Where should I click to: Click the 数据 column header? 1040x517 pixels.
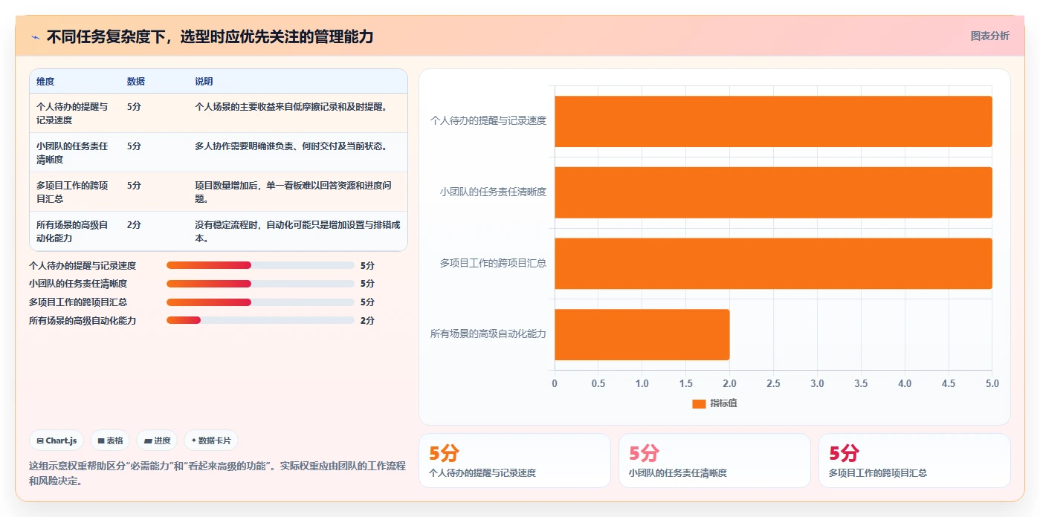[x=136, y=82]
